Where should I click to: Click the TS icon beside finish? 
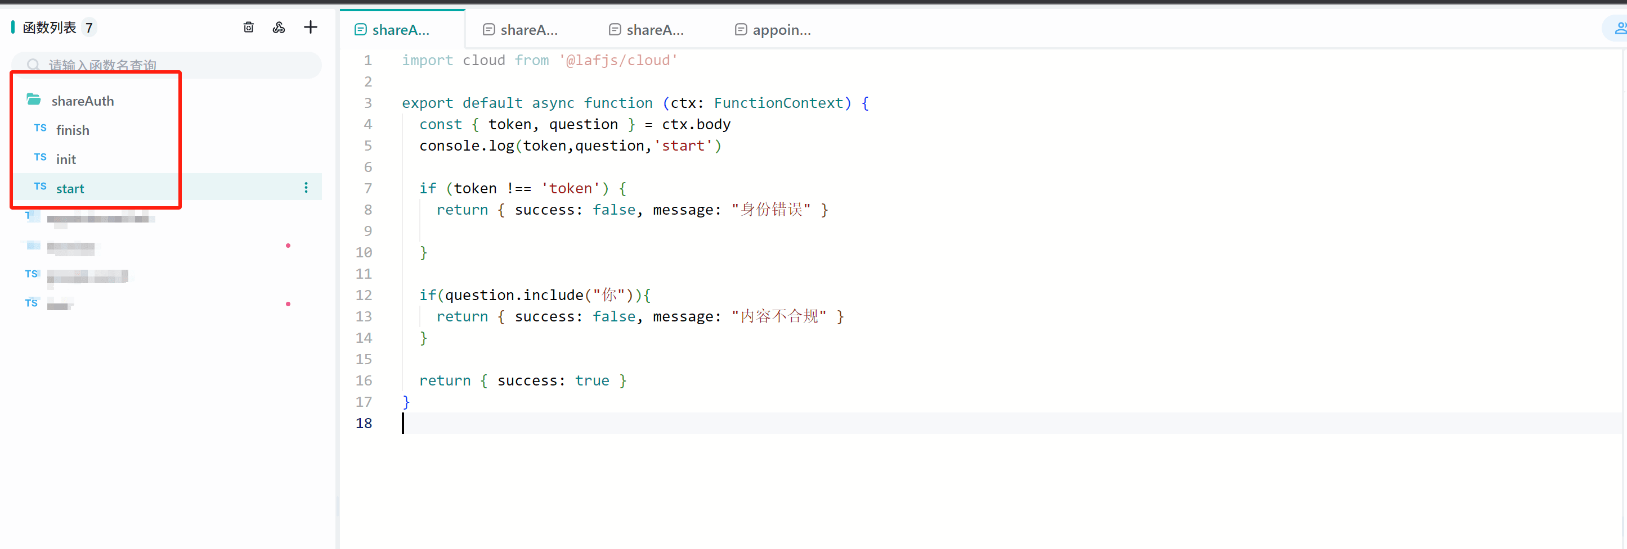40,129
